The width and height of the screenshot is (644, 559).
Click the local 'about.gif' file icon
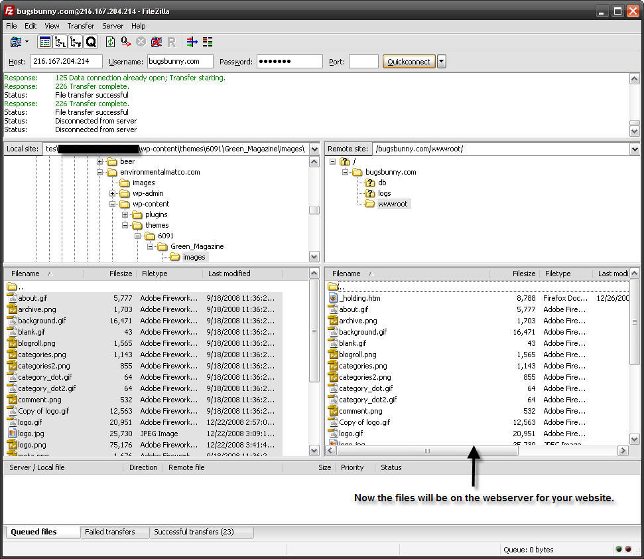[x=12, y=298]
